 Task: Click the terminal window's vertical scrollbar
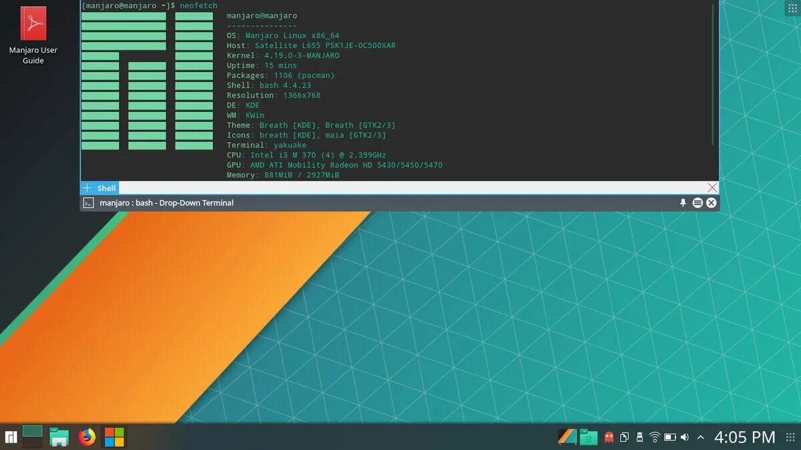click(x=713, y=75)
